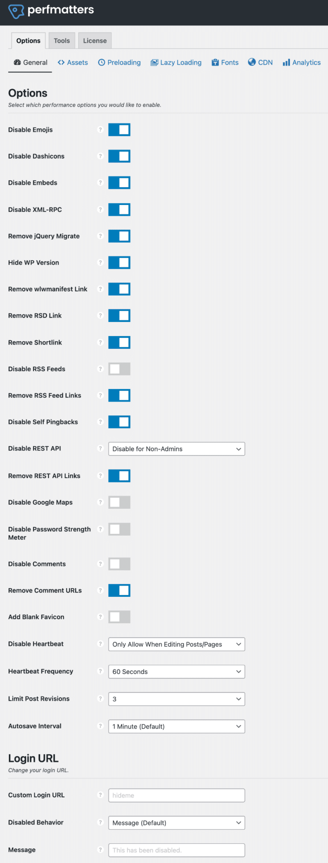Screen dimensions: 328x863
Task: Enable the Disable RSS Feeds toggle
Action: coord(119,369)
